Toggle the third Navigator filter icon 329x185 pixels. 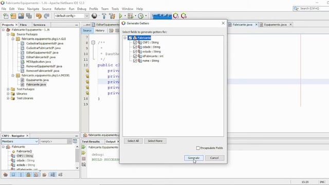21,175
